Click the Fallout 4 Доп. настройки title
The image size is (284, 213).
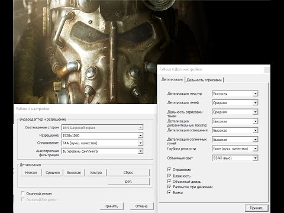point(180,69)
